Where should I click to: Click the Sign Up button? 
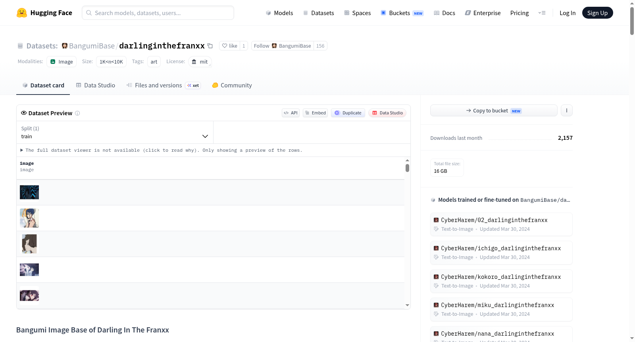tap(597, 13)
